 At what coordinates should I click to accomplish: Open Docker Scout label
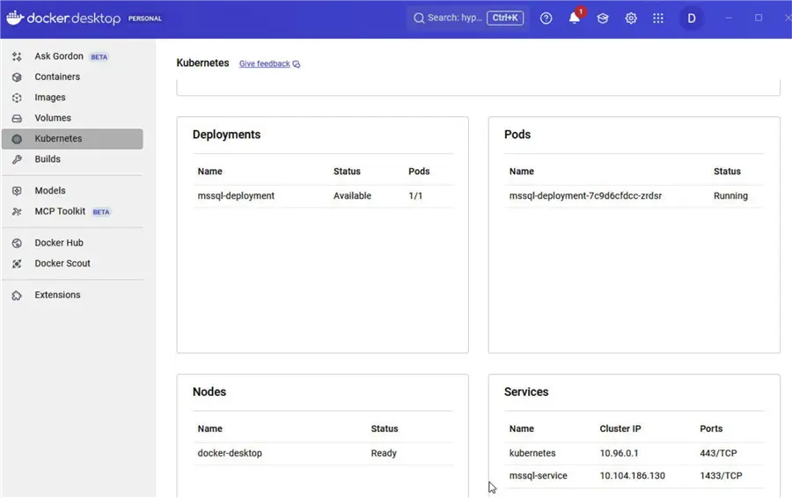coord(62,263)
